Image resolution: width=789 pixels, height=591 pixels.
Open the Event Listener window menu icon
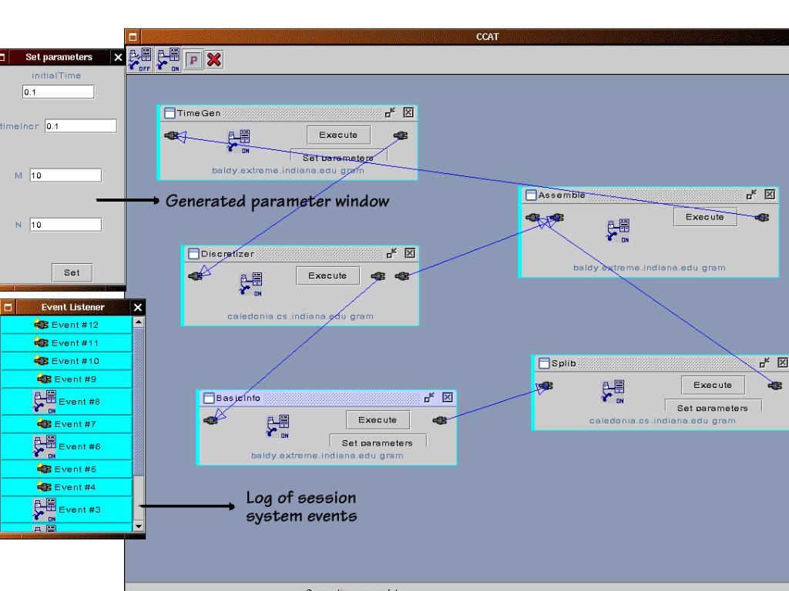[8, 307]
